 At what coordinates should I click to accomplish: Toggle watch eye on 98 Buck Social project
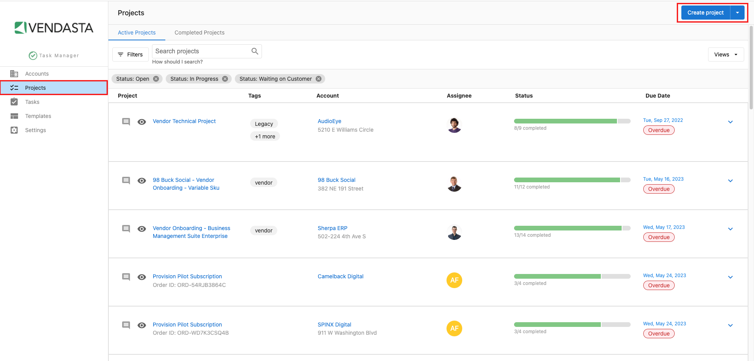point(142,181)
